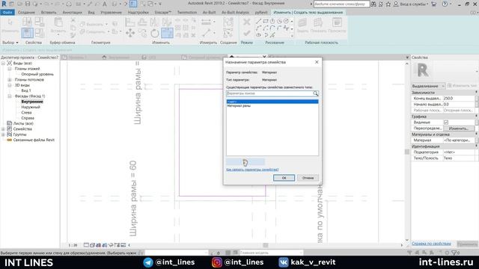Click OK in the parameter dialog
The height and width of the screenshot is (269, 479).
coord(284,178)
